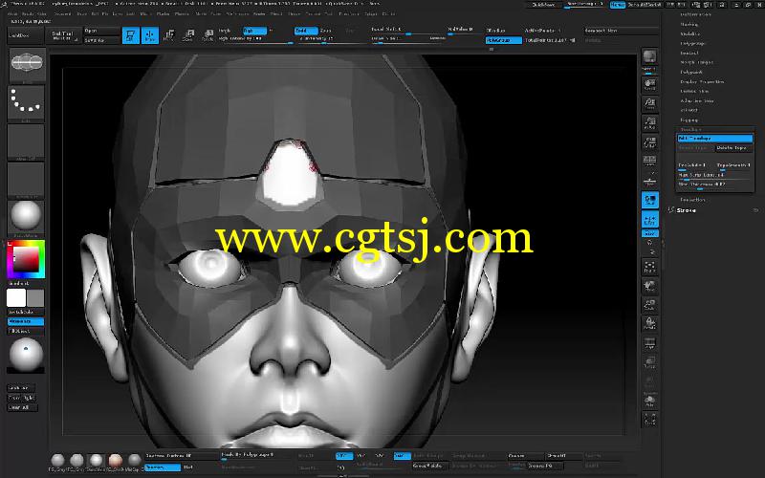Screen dimensions: 765x478
Task: Open the Brush menu
Action: [x=27, y=13]
